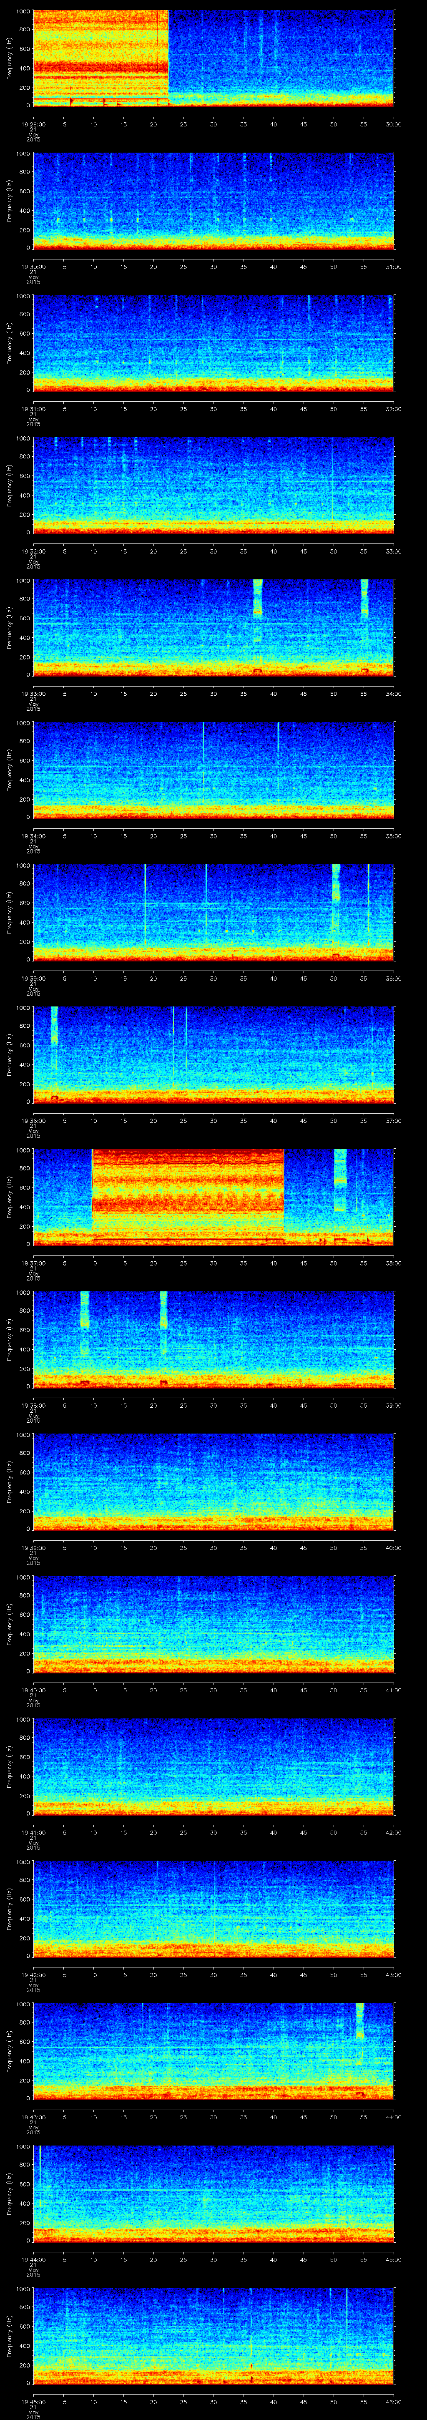Select the spectrogram panel starting at 19:29:00
Viewport: 427px width, 2420px height.
(213, 58)
